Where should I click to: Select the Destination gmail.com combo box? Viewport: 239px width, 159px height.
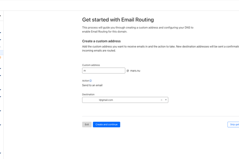coord(119,100)
